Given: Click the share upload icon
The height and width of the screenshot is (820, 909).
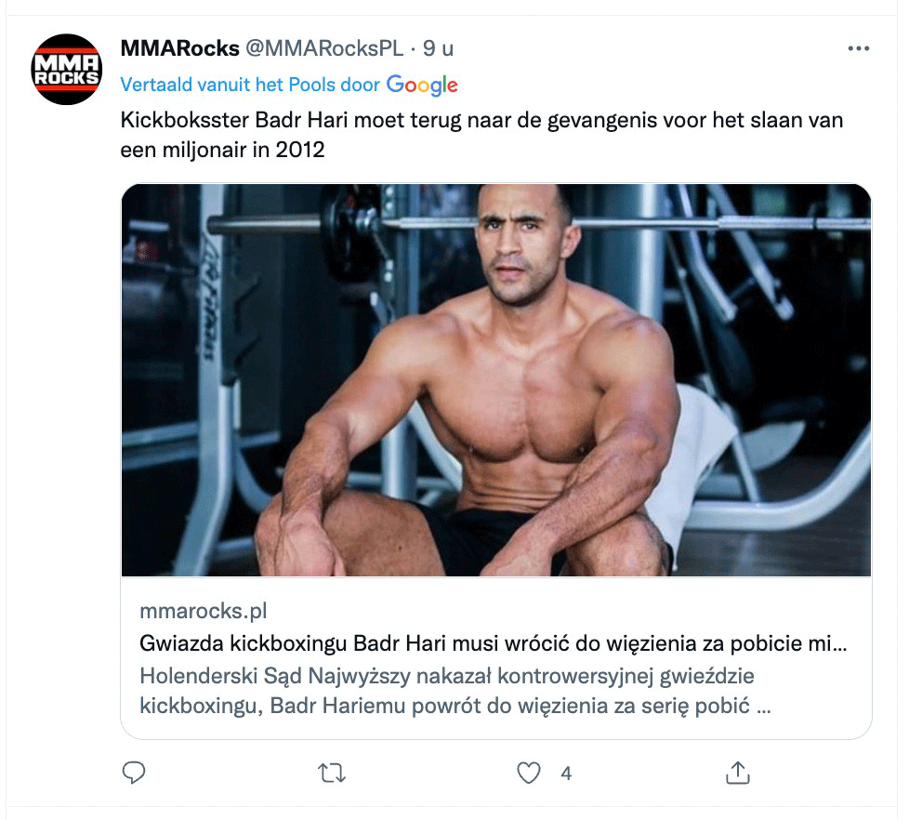Looking at the screenshot, I should [737, 773].
